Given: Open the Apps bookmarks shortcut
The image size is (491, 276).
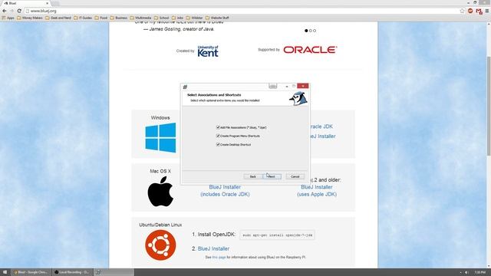Looking at the screenshot, I should click(x=8, y=18).
